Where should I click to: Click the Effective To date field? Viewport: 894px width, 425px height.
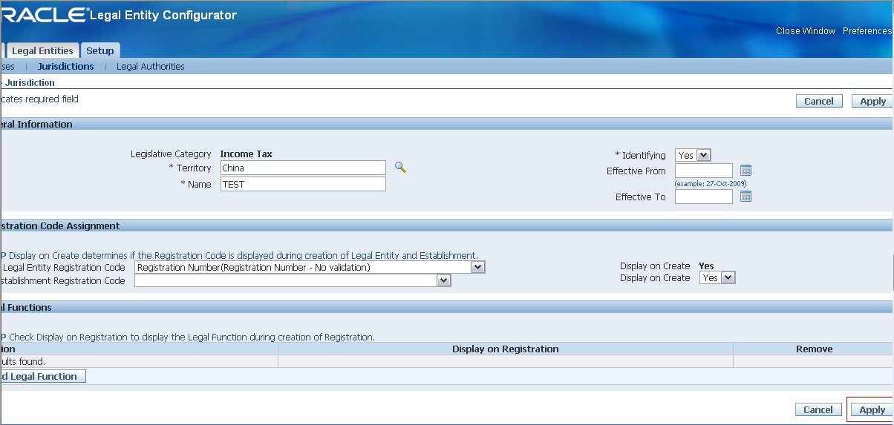[704, 197]
